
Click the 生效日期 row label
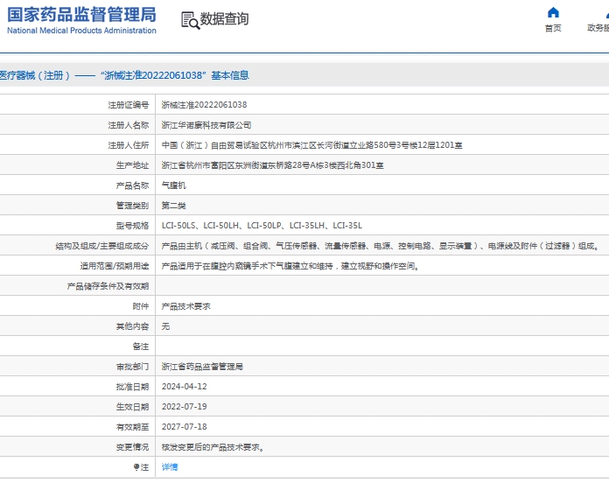click(132, 407)
